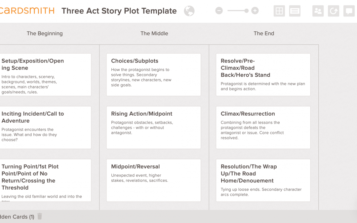Open the Choices/Subplots card
Viewport: 357px width, 223px height.
coord(154,75)
